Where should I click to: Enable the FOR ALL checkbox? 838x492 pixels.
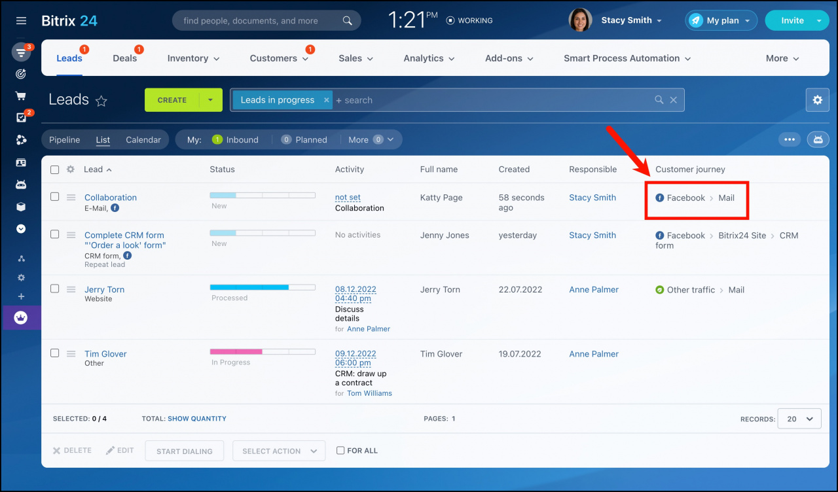340,450
